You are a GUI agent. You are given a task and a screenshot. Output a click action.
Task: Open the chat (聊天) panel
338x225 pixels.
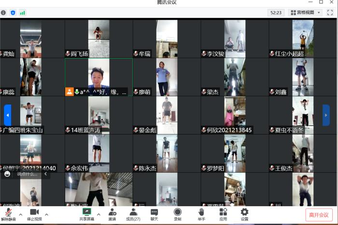pyautogui.click(x=154, y=214)
